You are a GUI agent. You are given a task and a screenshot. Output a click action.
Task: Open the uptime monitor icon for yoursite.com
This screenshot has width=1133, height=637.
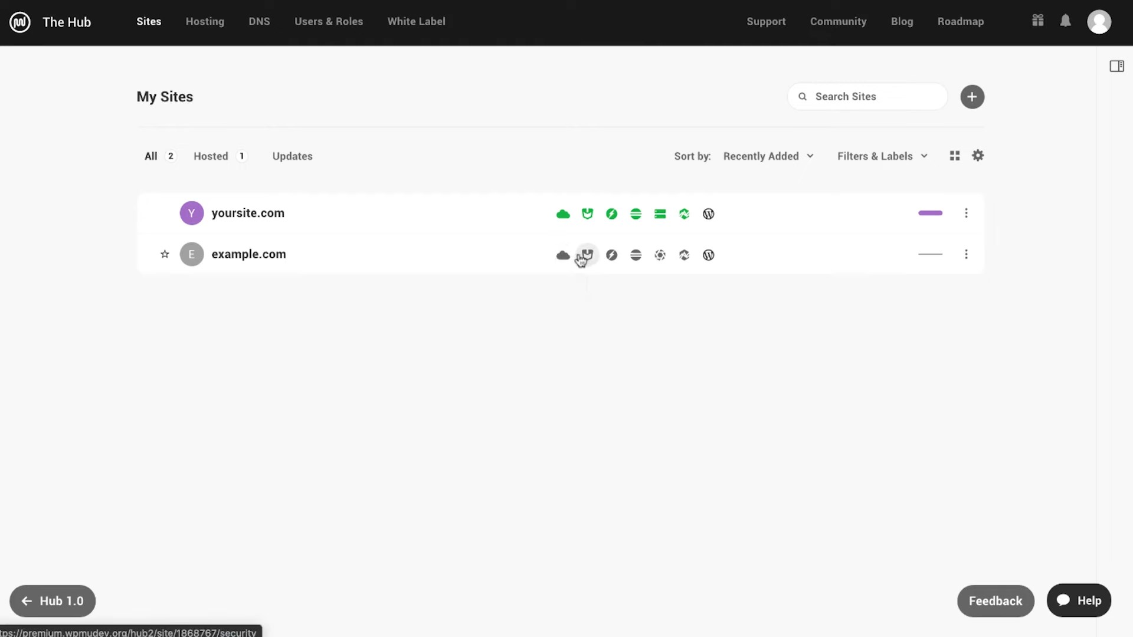coord(684,214)
